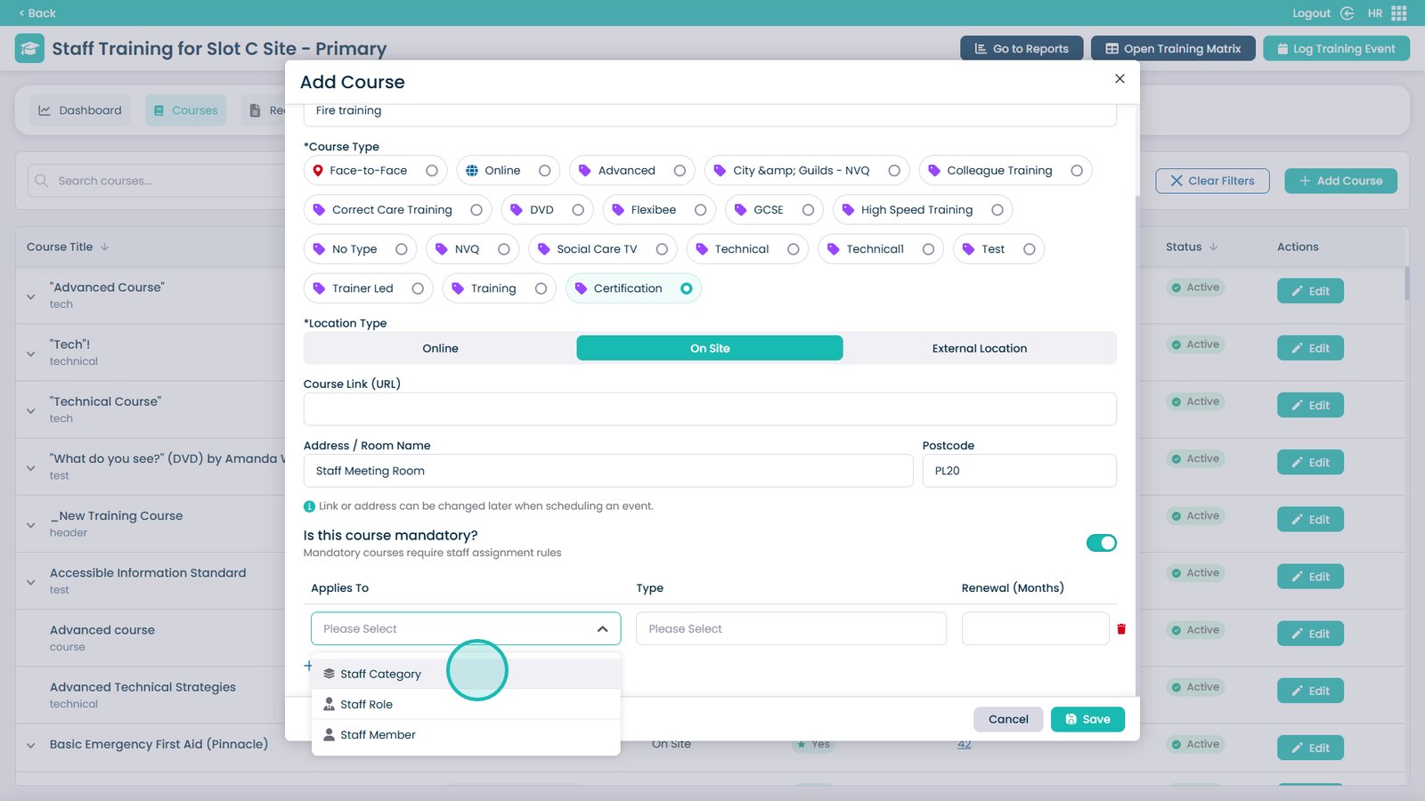Choose the DVD course type radio

[x=578, y=210]
